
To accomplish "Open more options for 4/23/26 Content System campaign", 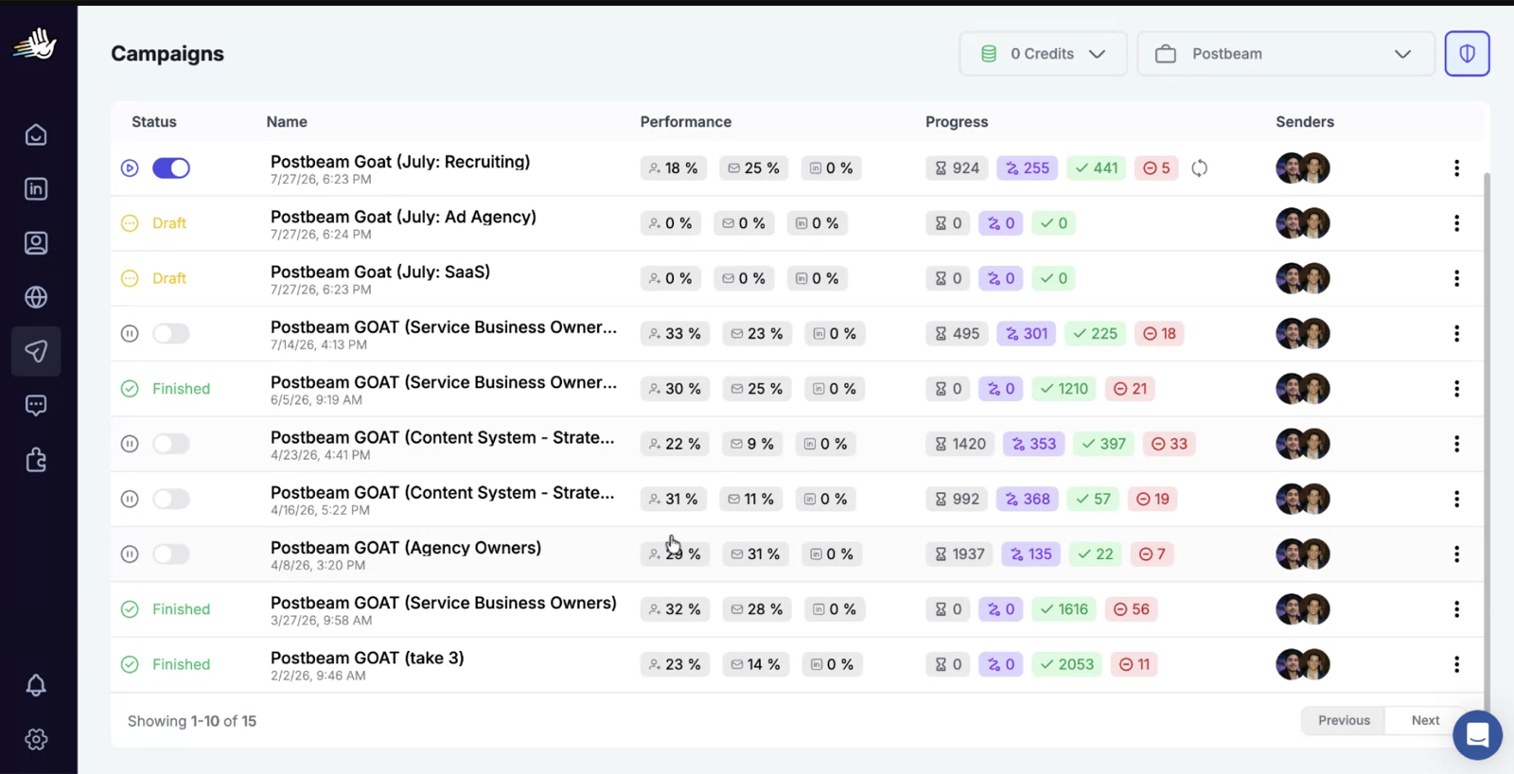I will (1456, 444).
